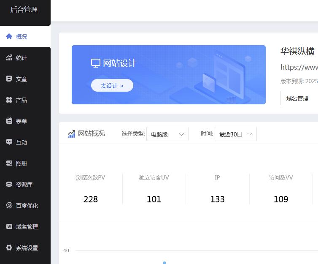The height and width of the screenshot is (264, 318).
Task: Click the 浏览次数PV value 228
Action: [x=90, y=199]
